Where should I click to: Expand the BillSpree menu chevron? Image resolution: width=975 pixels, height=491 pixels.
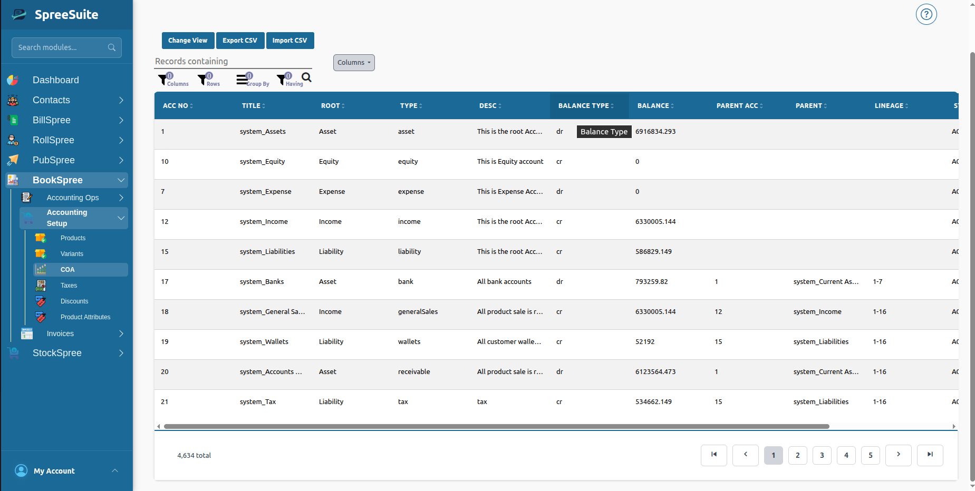tap(121, 120)
